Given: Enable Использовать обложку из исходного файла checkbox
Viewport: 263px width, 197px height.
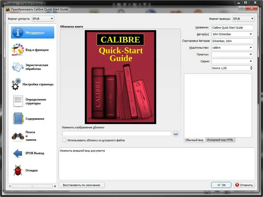Looking at the screenshot, I should [x=64, y=140].
